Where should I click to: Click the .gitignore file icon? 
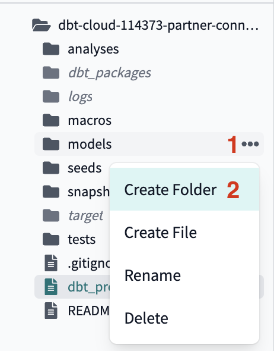point(51,263)
